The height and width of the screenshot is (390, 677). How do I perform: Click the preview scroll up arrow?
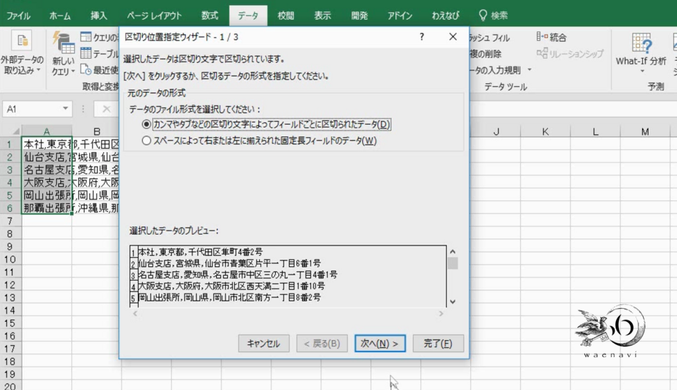pos(452,251)
